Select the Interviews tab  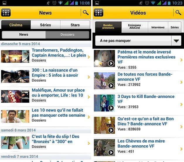tap(158, 27)
